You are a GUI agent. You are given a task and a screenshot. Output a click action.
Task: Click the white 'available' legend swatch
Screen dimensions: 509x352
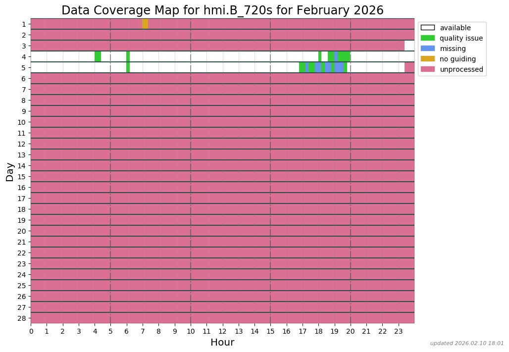[x=427, y=28]
